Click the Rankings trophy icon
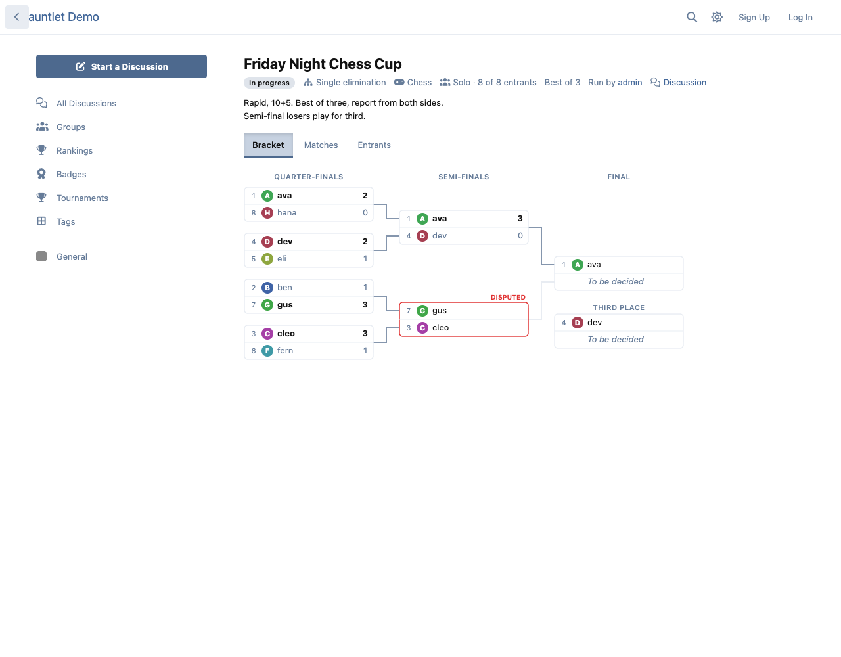This screenshot has width=841, height=657. [41, 150]
